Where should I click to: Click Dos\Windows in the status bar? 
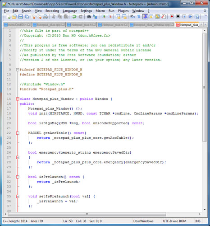(x=143, y=221)
